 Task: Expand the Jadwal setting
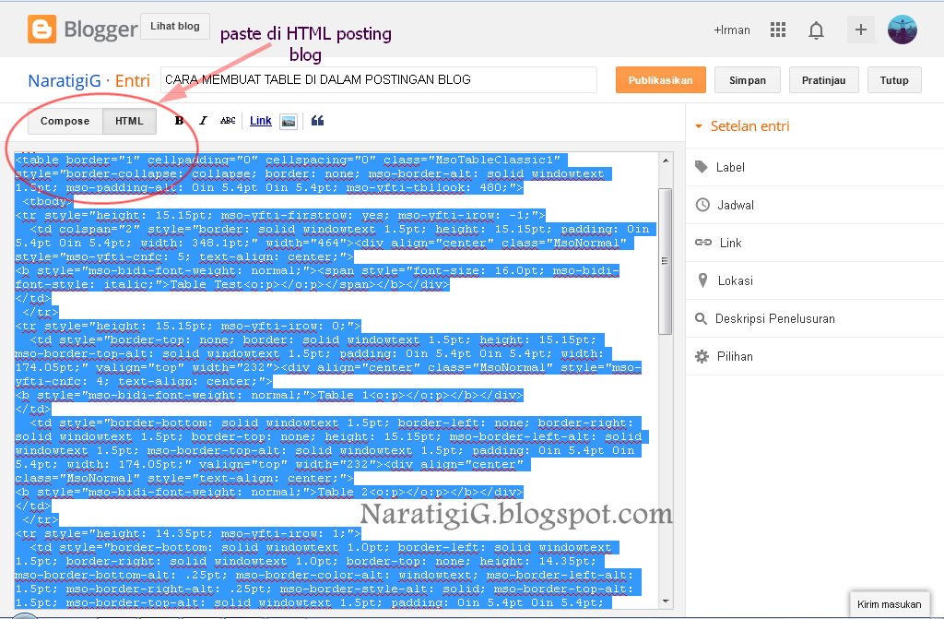coord(815,205)
